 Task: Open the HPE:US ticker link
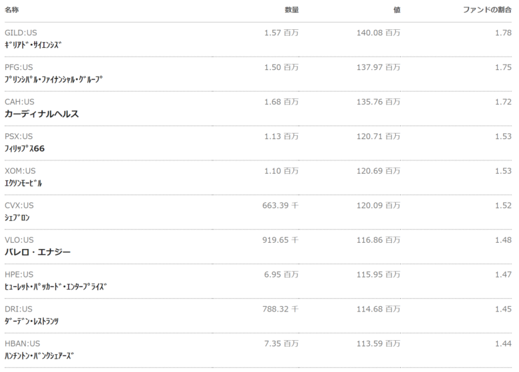[x=19, y=275]
